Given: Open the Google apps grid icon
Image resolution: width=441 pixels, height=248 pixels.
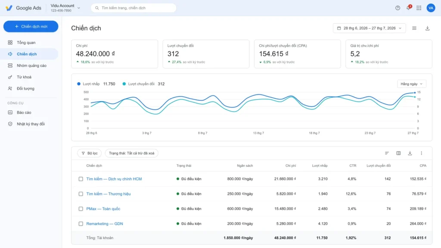Looking at the screenshot, I should coord(419,8).
